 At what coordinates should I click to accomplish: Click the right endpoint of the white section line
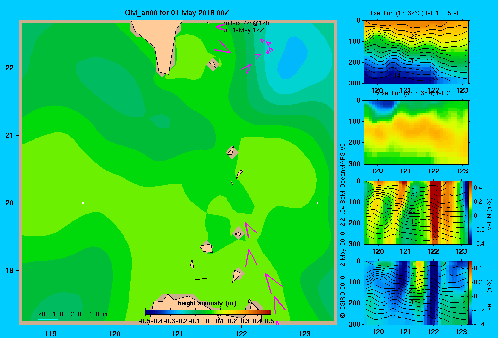[318, 203]
